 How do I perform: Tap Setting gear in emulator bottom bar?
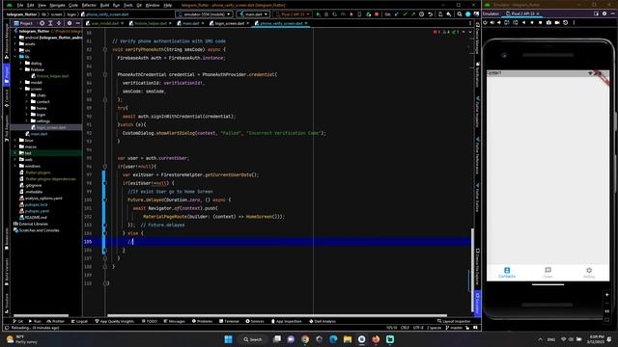coord(589,272)
